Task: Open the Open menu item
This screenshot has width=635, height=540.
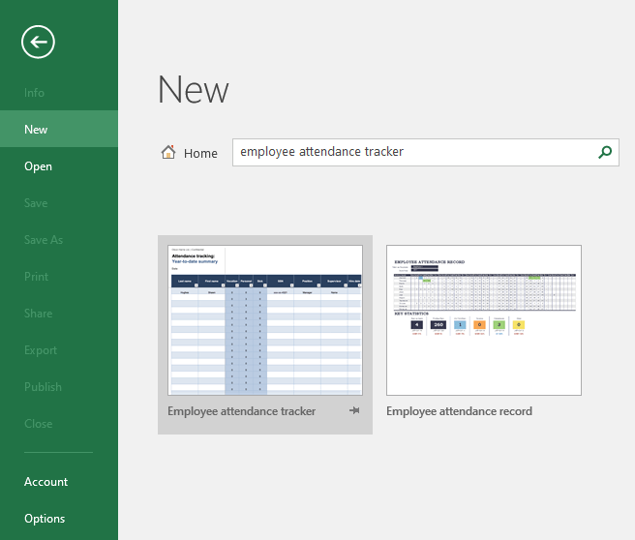Action: pyautogui.click(x=59, y=165)
